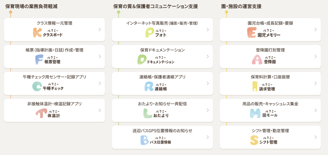
Task: Click the blue R 連絡帳 logo icon
Action: pos(149,86)
